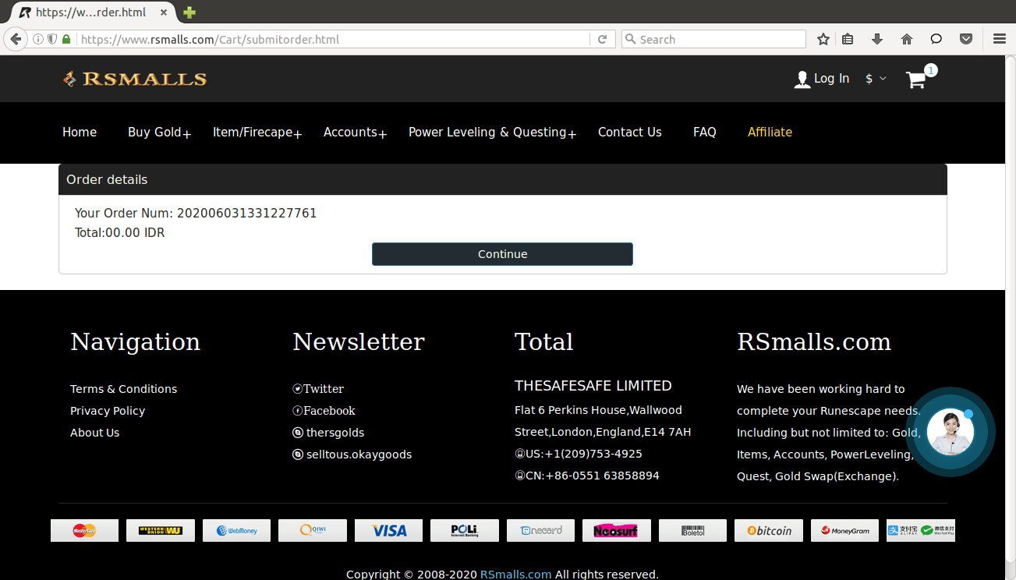Open the downloads arrow icon

[x=877, y=39]
